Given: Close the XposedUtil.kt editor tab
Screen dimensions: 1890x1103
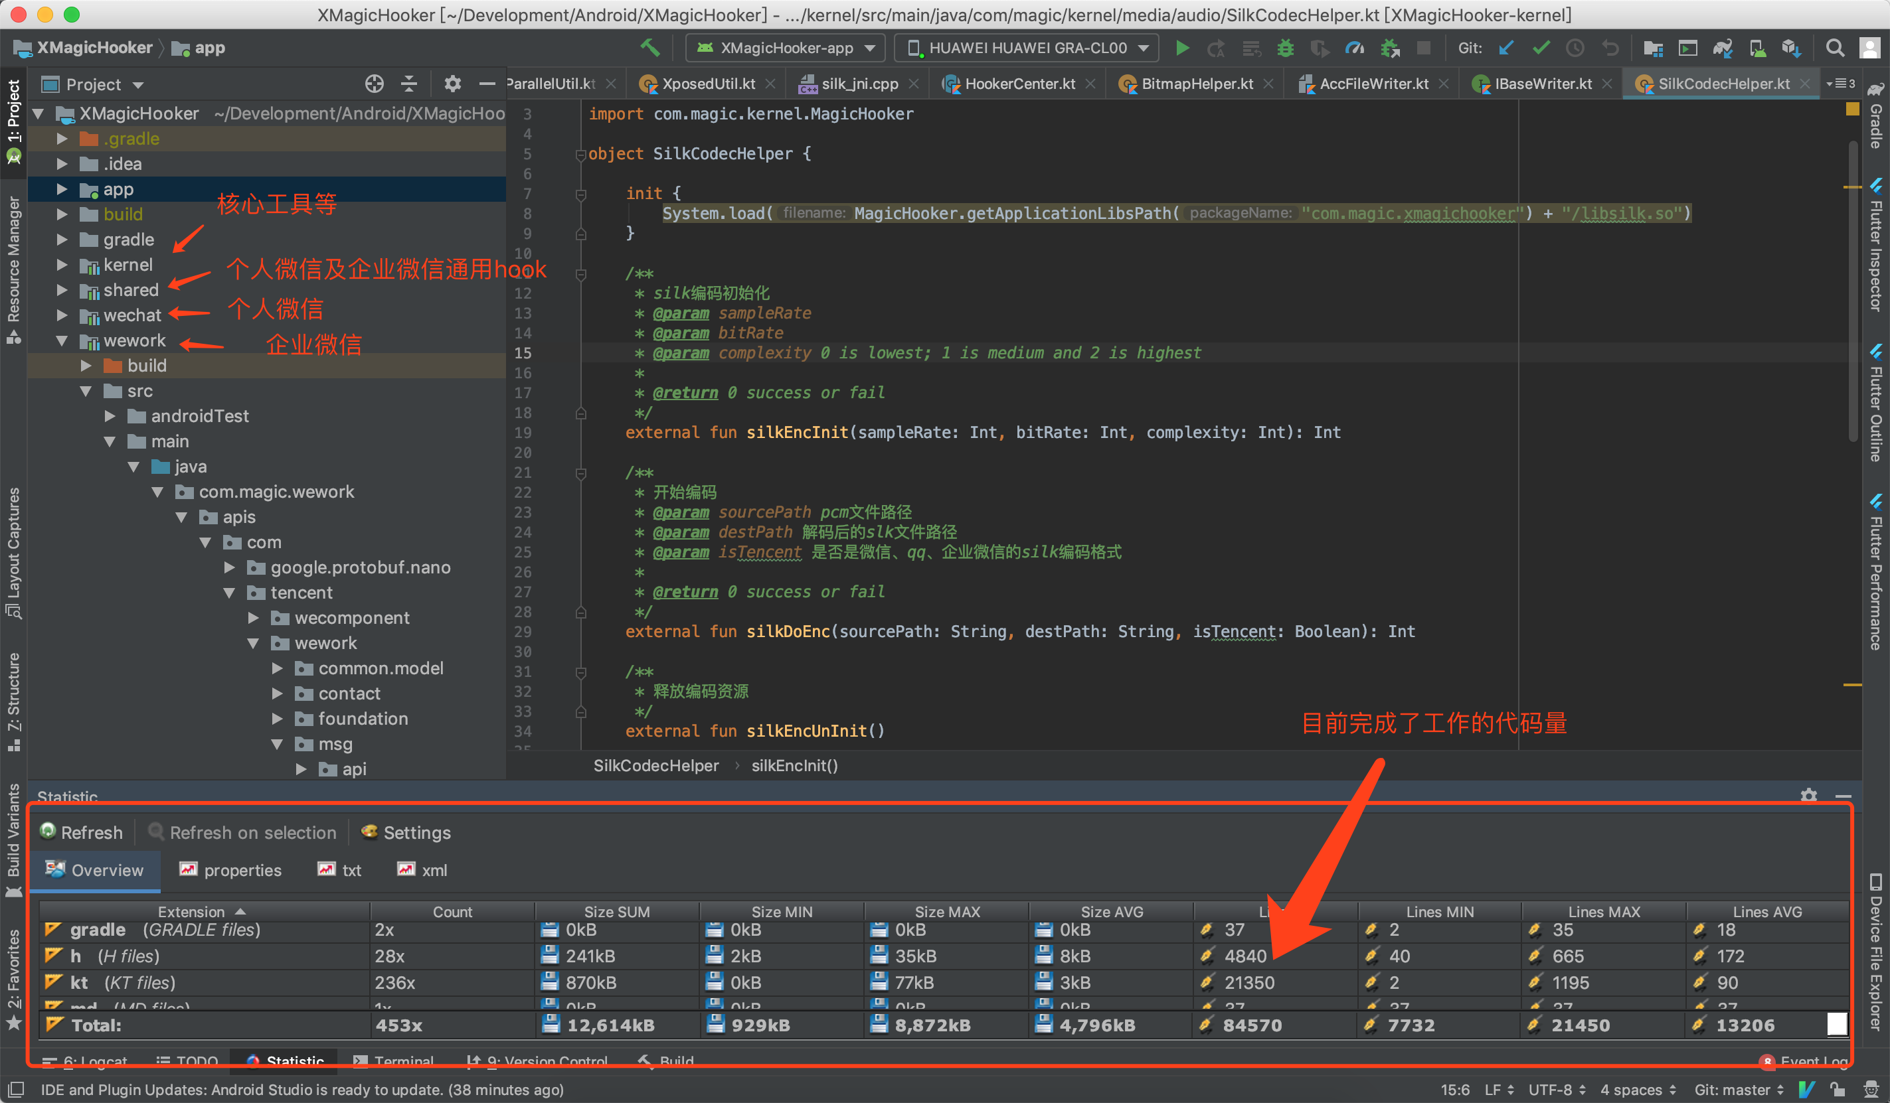Looking at the screenshot, I should 770,84.
